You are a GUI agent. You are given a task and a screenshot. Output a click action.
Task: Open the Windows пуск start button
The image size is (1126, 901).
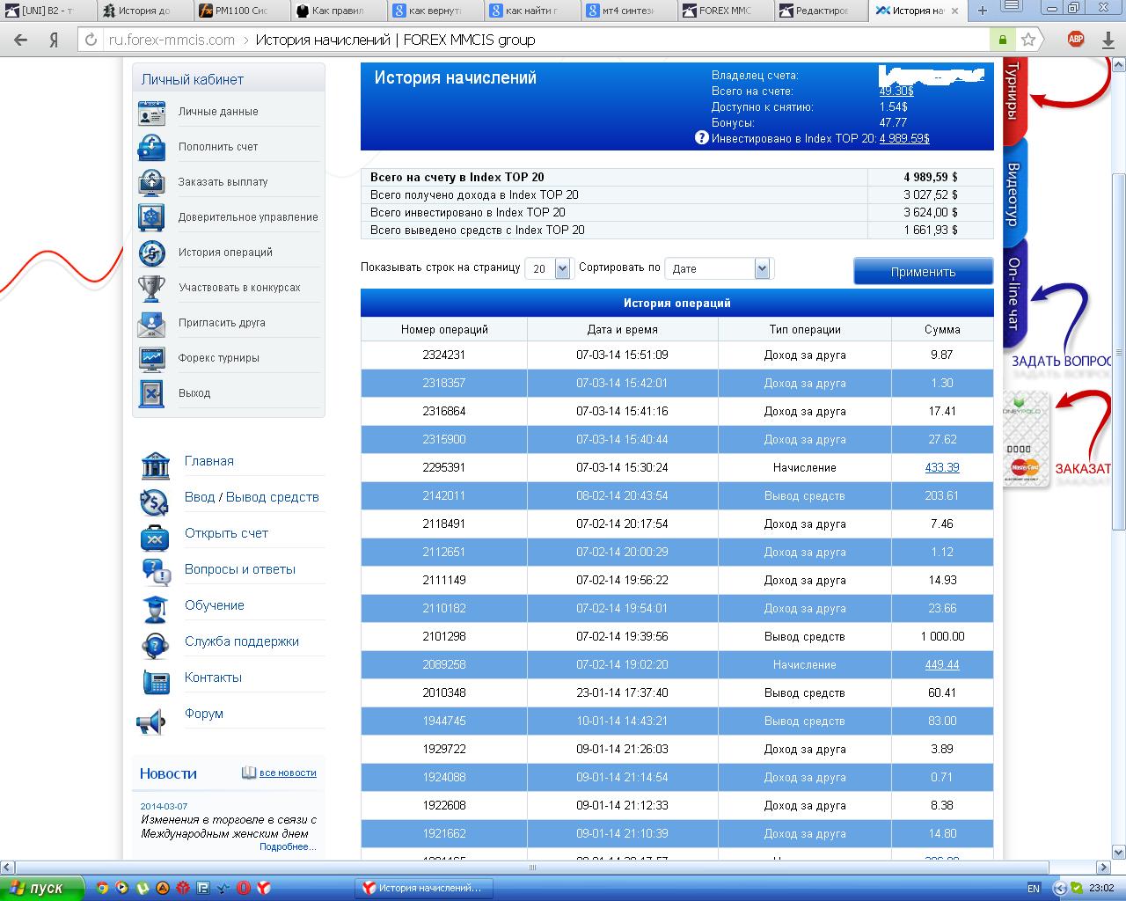(41, 888)
